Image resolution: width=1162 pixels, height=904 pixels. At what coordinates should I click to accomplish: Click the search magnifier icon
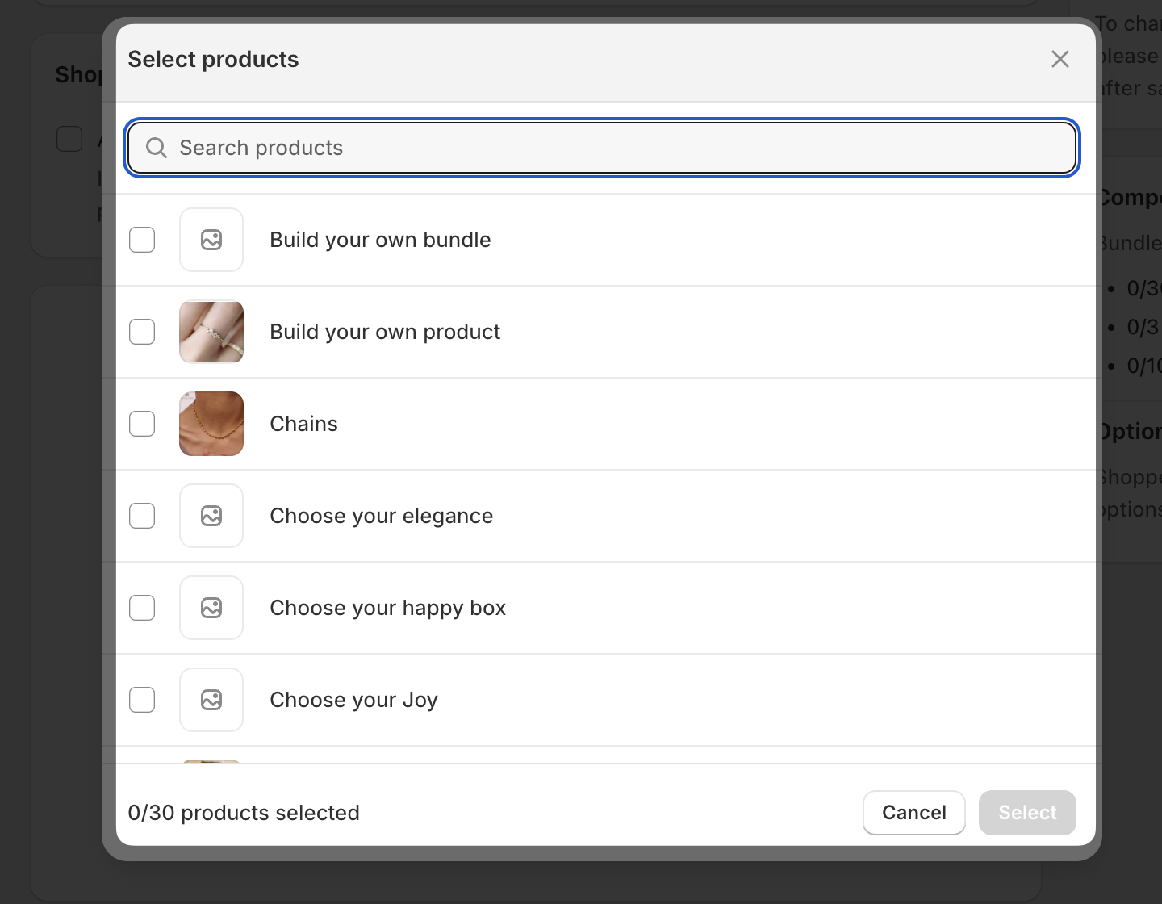tap(157, 148)
